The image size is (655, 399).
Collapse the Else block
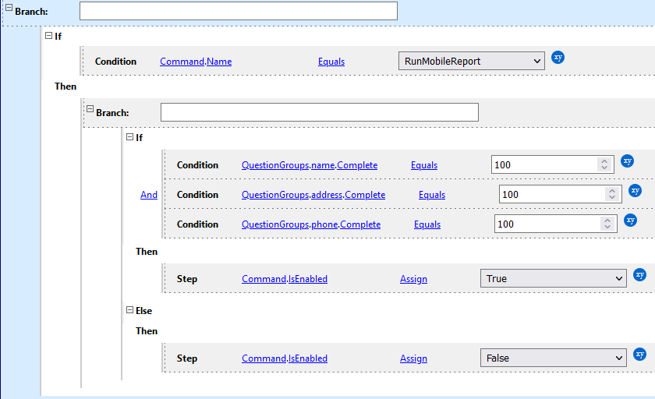pos(129,309)
